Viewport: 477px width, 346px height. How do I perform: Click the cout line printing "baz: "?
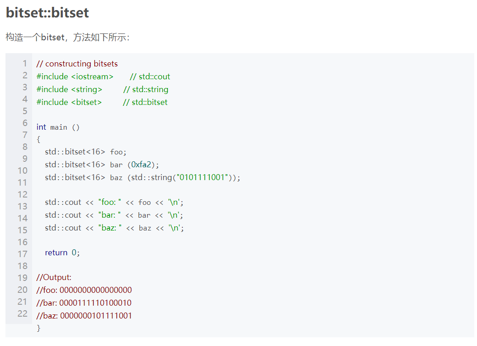(x=115, y=228)
